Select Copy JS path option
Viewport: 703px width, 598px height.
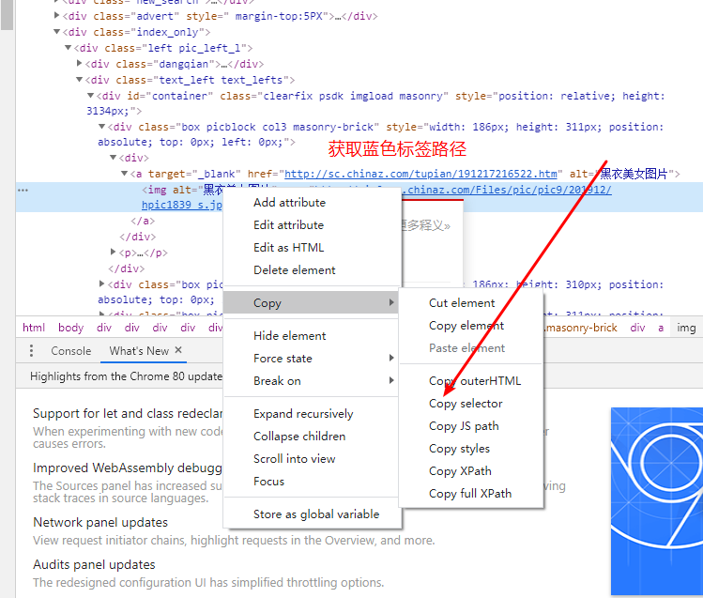(464, 426)
